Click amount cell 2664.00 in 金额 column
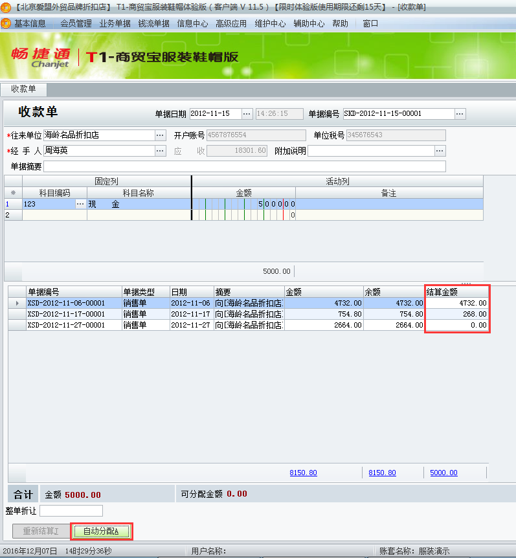Image resolution: width=516 pixels, height=558 pixels. pos(324,325)
